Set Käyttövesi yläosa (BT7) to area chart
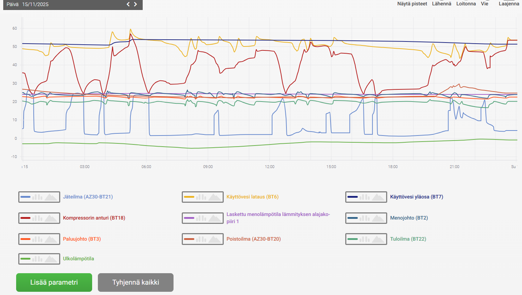This screenshot has height=295, width=522. (x=378, y=197)
